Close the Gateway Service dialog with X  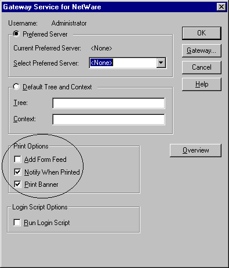221,7
